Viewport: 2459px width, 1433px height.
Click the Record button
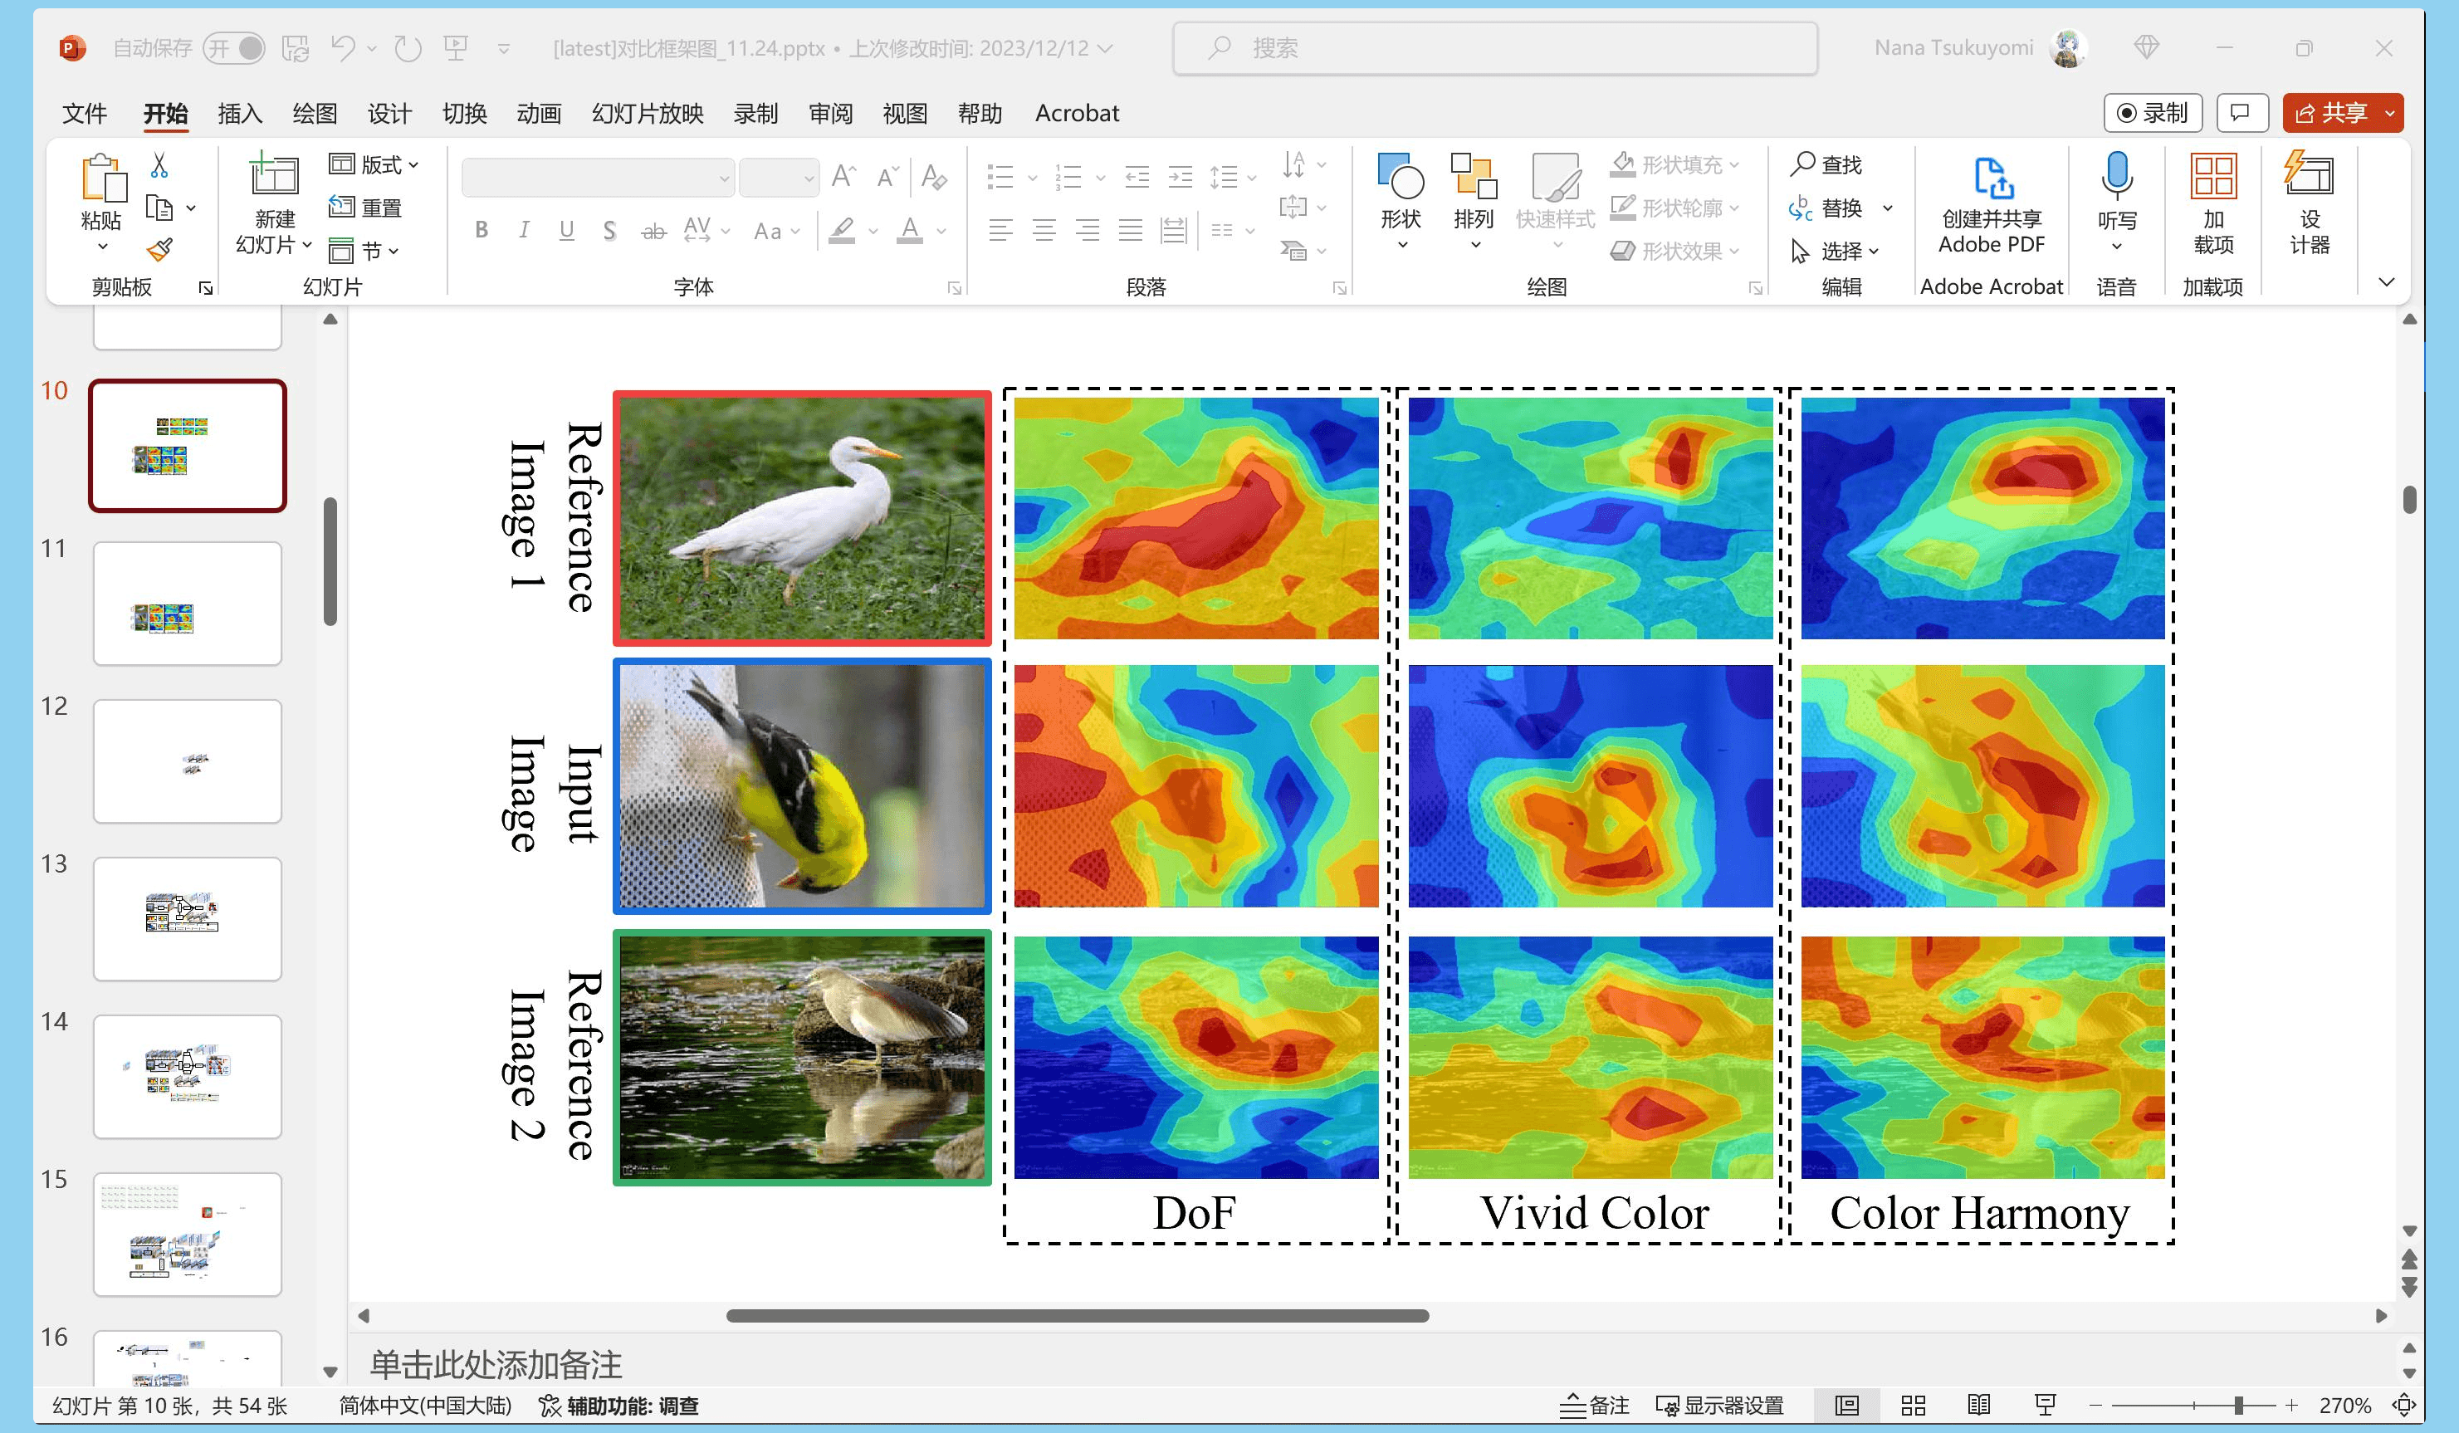tap(2153, 113)
